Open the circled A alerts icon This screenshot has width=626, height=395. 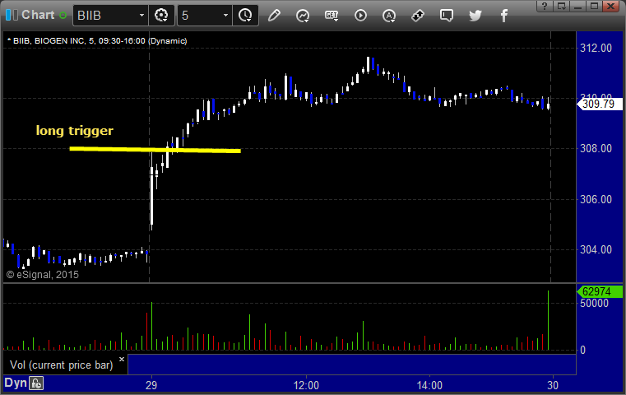389,16
